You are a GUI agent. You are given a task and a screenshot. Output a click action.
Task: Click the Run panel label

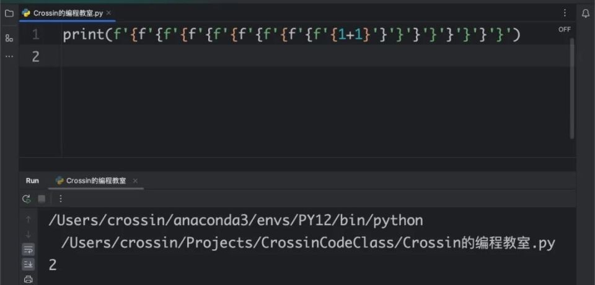click(32, 181)
